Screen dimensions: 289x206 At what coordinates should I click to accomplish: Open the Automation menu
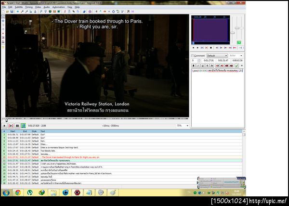[x=58, y=7]
